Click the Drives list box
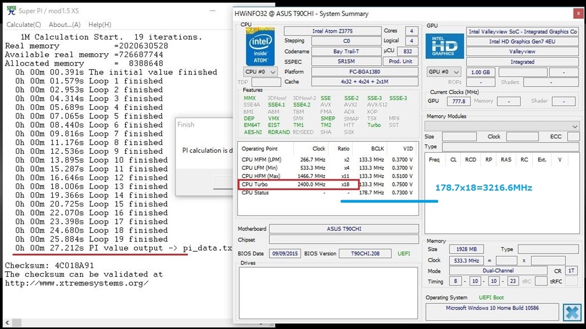This screenshot has width=586, height=329. 328,293
